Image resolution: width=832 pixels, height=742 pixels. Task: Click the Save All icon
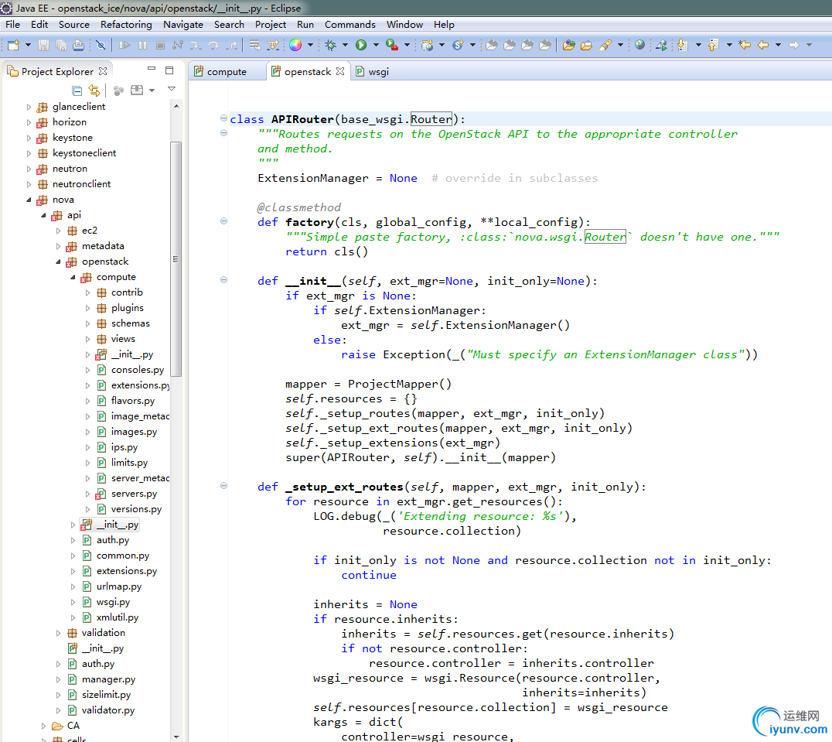click(x=61, y=45)
